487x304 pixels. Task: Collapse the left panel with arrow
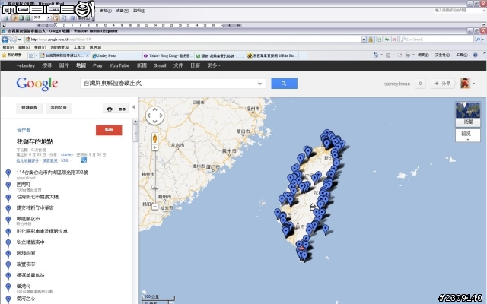pyautogui.click(x=134, y=107)
